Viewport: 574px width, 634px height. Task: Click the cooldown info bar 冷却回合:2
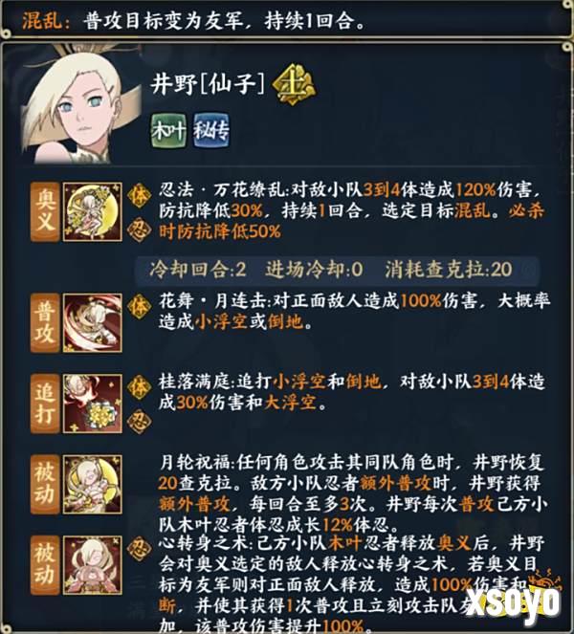click(337, 270)
